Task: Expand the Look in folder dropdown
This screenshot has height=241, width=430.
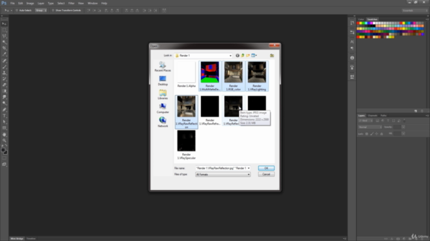Action: (230, 56)
